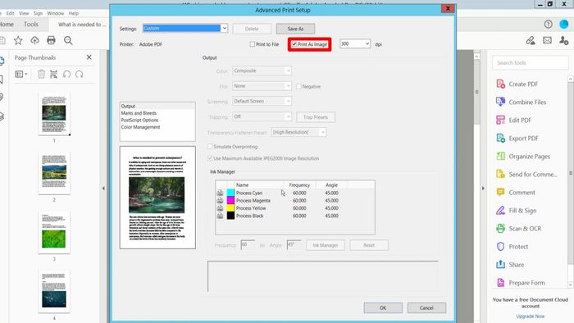Select Marks and Bleeds in list
Image resolution: width=574 pixels, height=323 pixels.
pos(139,113)
